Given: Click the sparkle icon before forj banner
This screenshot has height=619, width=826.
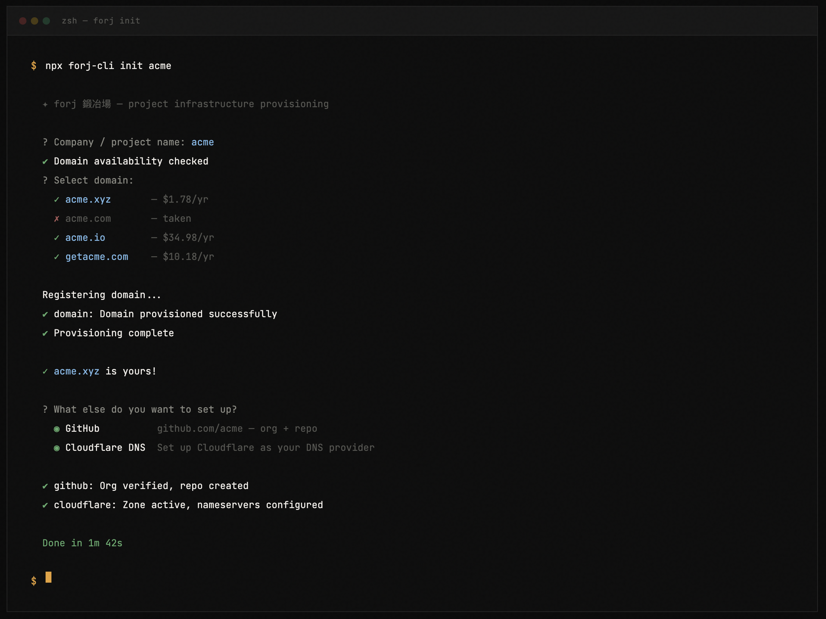Looking at the screenshot, I should tap(45, 105).
